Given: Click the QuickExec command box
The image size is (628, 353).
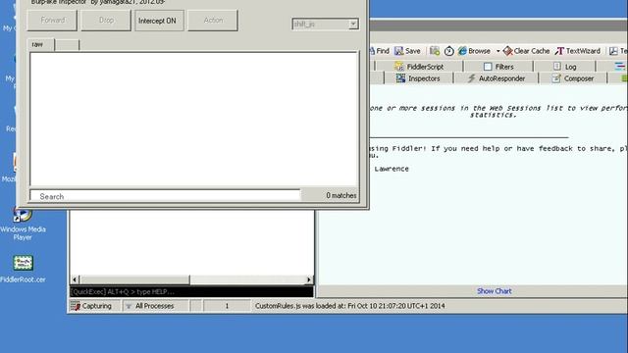Looking at the screenshot, I should point(192,292).
